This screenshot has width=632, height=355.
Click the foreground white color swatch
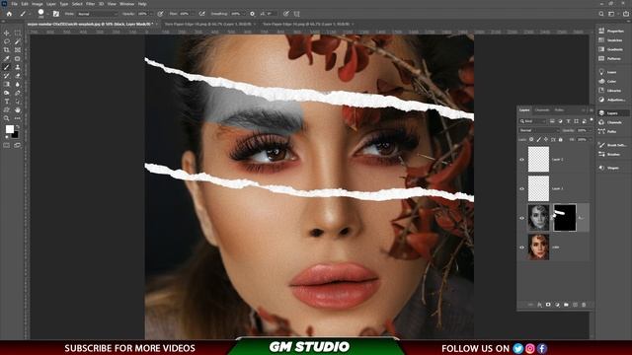(9, 129)
